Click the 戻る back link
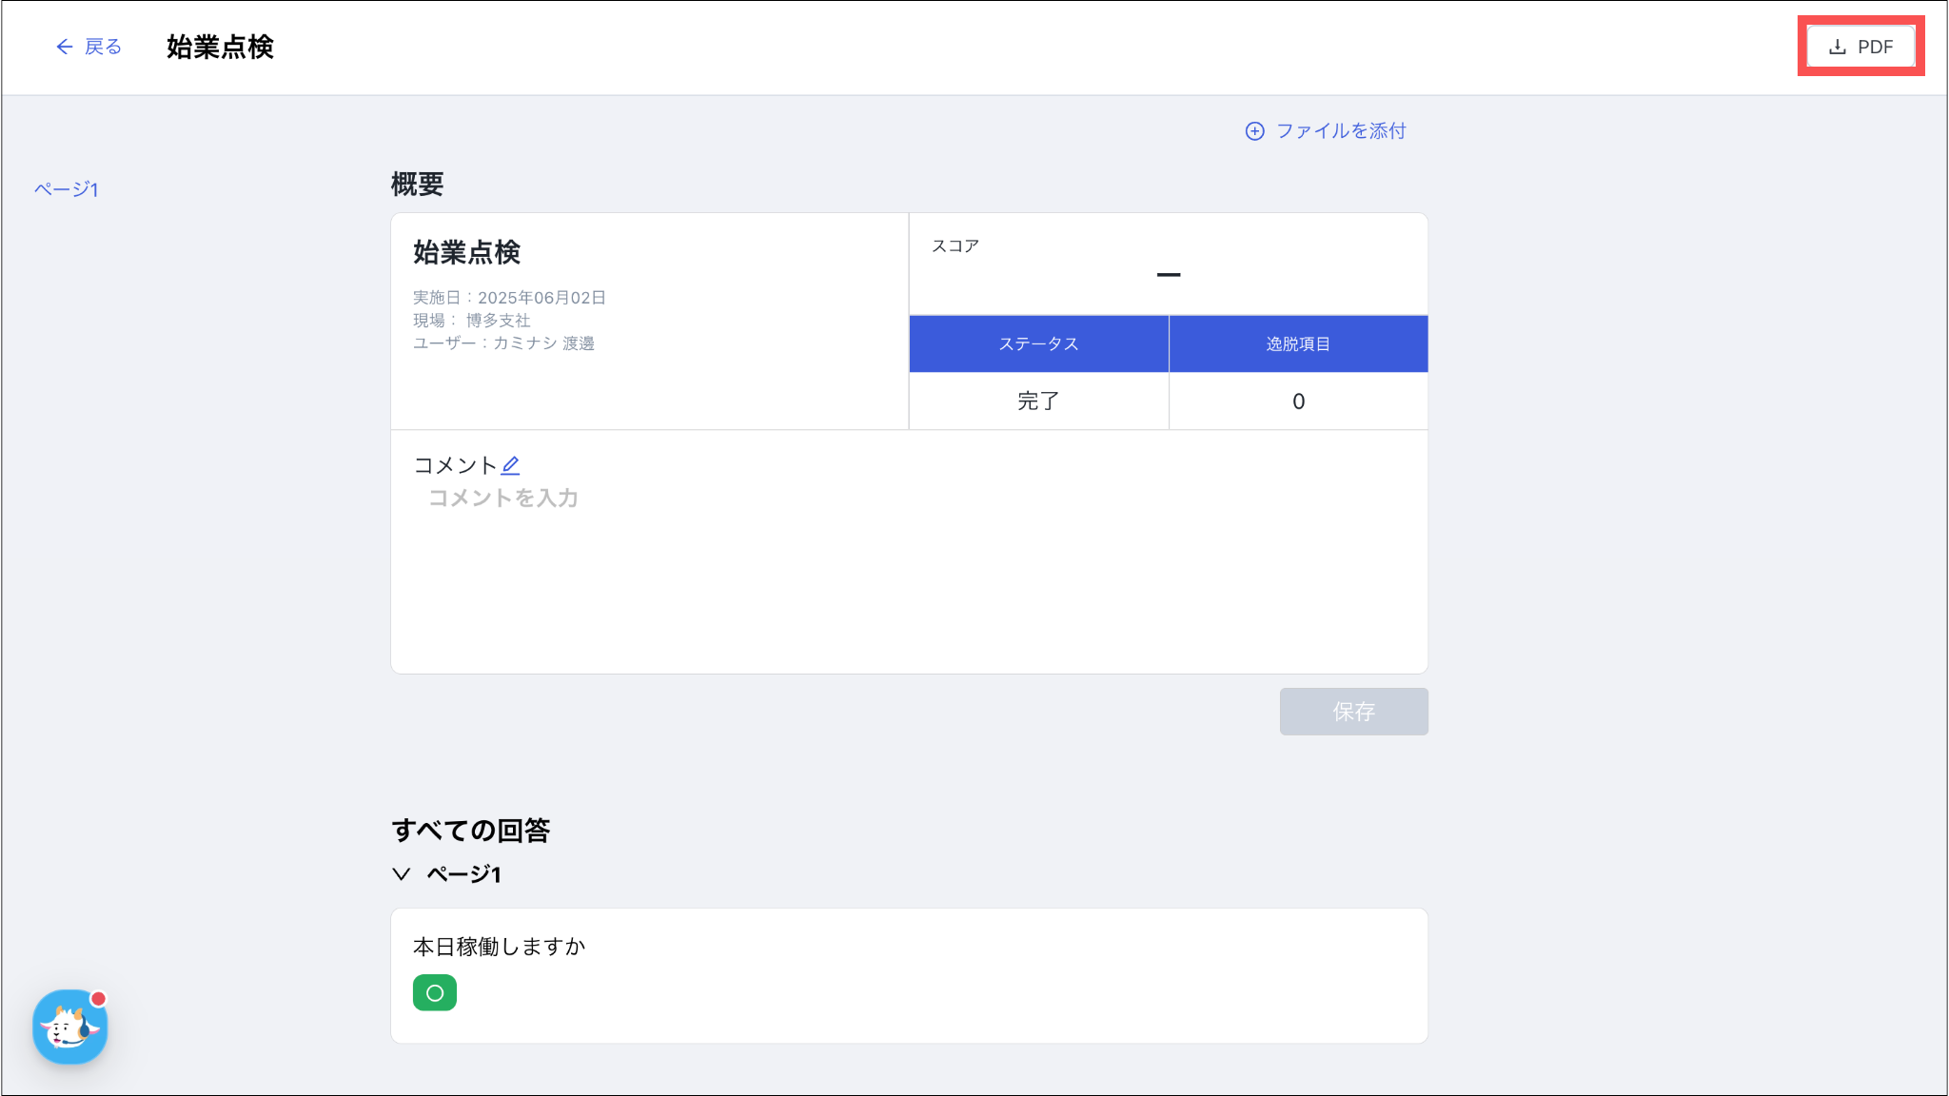Viewport: 1949px width, 1096px height. click(103, 47)
